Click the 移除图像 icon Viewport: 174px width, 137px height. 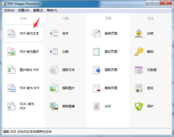click(x=54, y=106)
